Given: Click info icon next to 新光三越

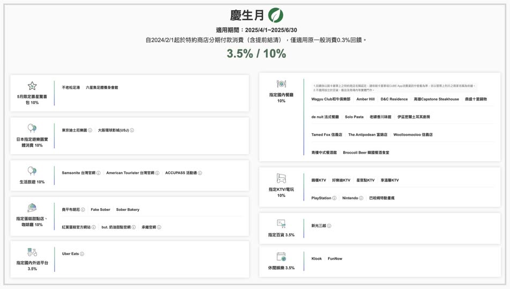Looking at the screenshot, I should (329, 226).
